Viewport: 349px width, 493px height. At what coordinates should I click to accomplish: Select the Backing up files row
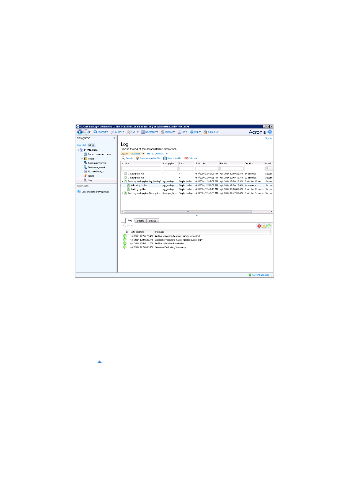pos(197,190)
